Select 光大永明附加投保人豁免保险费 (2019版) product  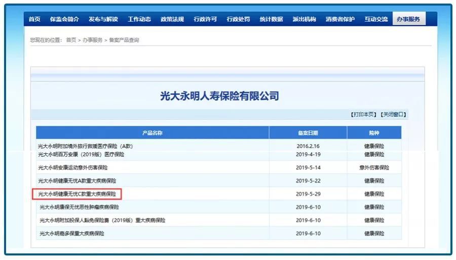[102, 220]
